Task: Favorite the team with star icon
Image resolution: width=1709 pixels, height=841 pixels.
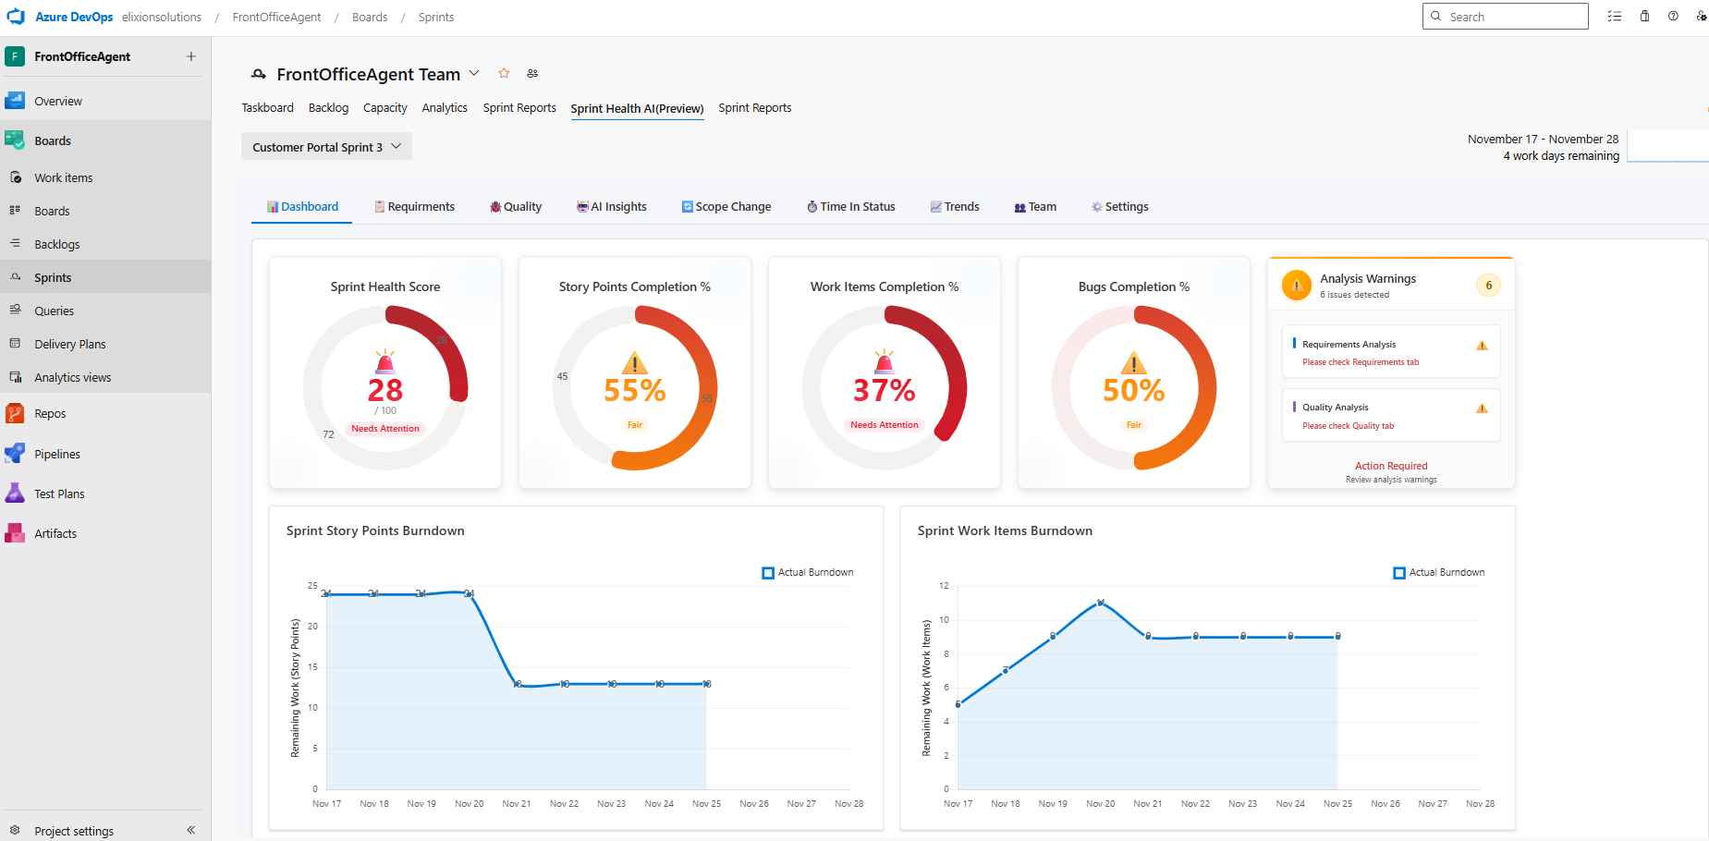Action: pyautogui.click(x=504, y=74)
